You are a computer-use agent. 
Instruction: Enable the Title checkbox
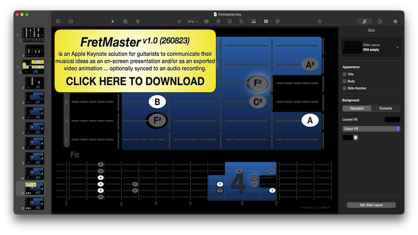[344, 74]
